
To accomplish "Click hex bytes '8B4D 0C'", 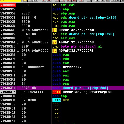I will click(x=29, y=34).
